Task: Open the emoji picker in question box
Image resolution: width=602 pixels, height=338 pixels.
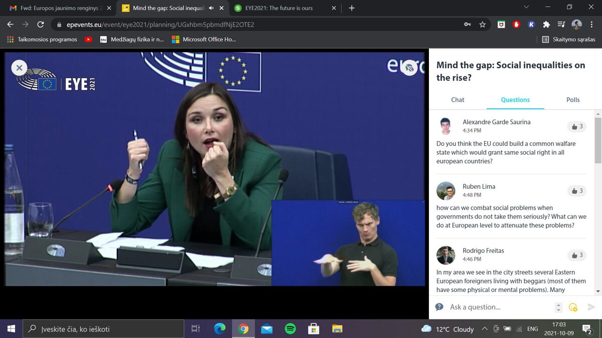Action: point(573,307)
